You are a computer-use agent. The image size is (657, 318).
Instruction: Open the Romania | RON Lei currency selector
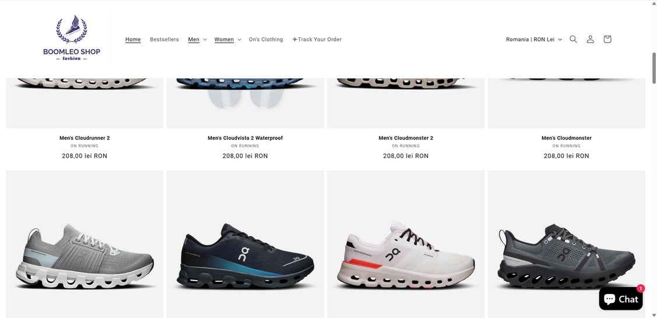tap(534, 39)
